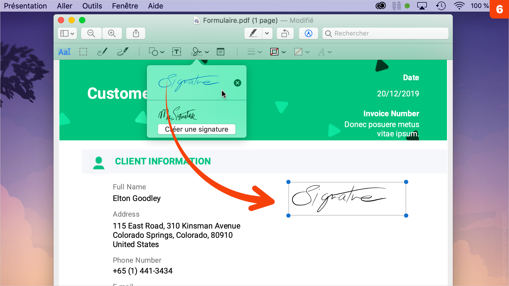509x286 pixels.
Task: Click the Creative Cloud menu bar icon
Action: pyautogui.click(x=381, y=6)
